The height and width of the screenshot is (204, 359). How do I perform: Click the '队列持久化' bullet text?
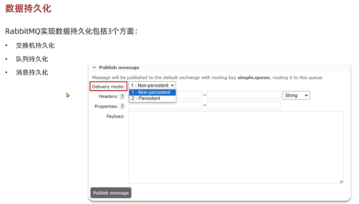point(32,59)
